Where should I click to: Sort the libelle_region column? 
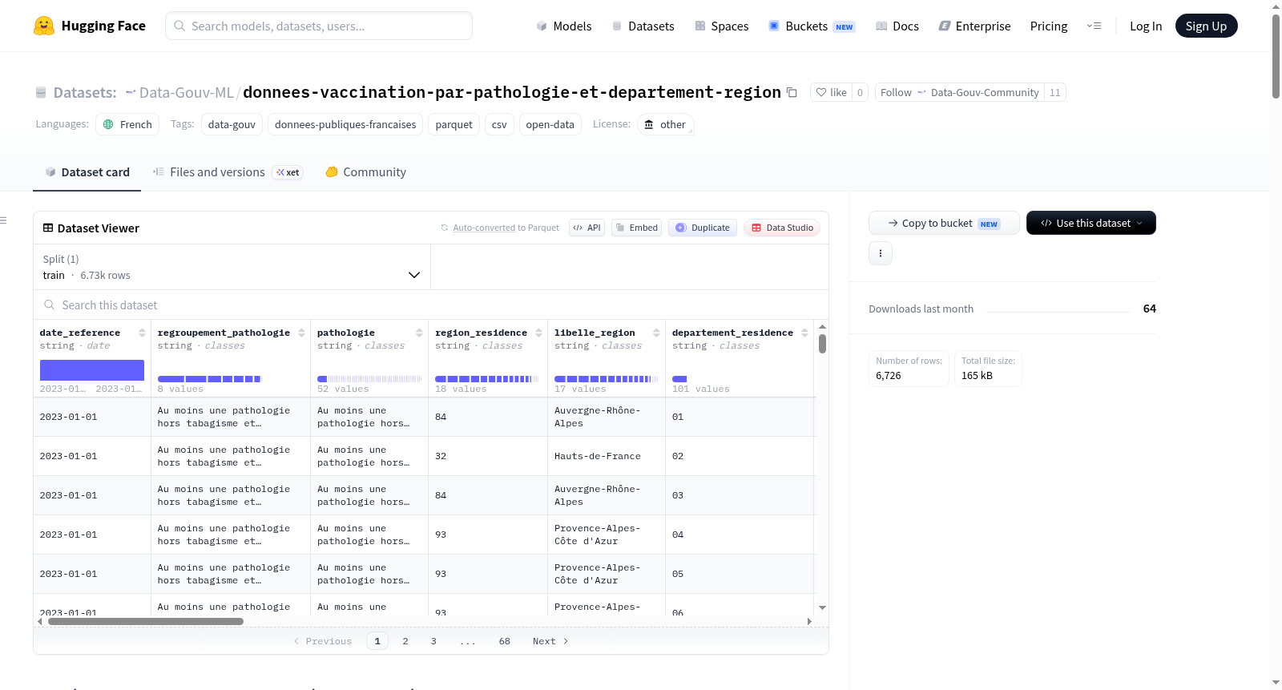656,333
